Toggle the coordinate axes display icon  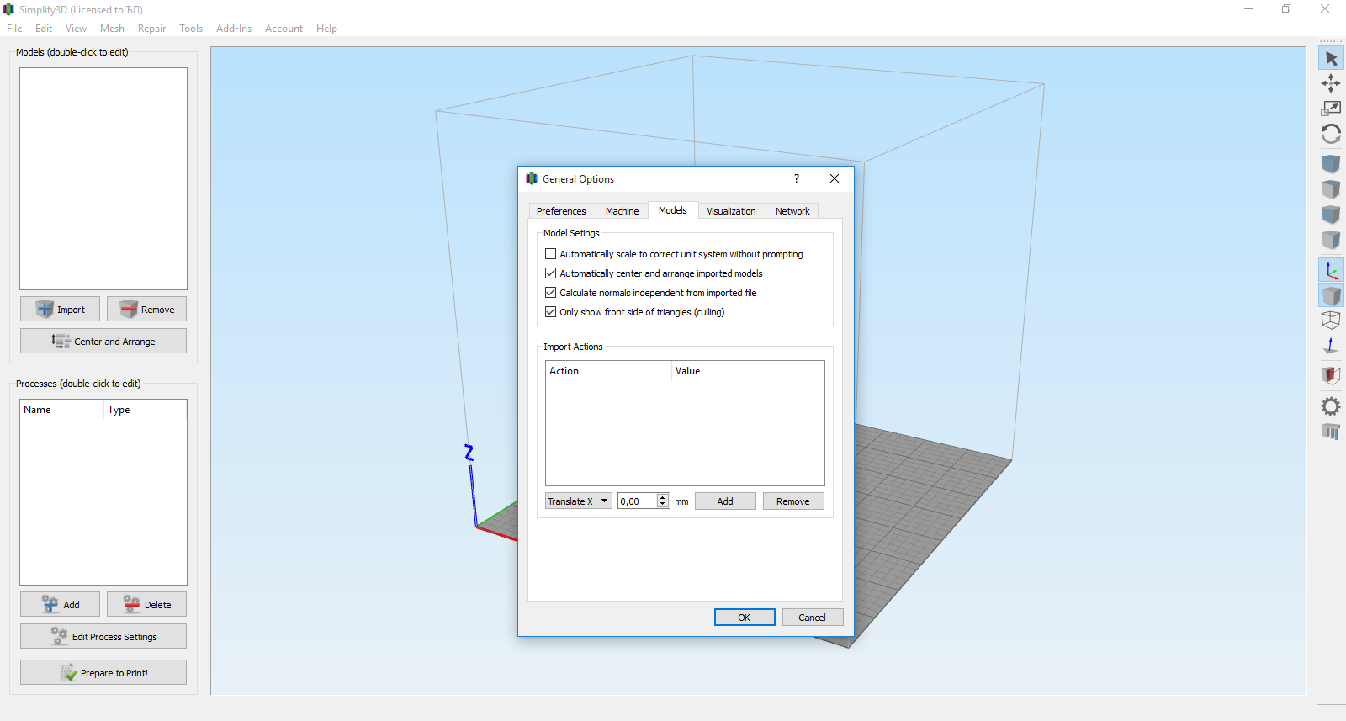pos(1331,270)
